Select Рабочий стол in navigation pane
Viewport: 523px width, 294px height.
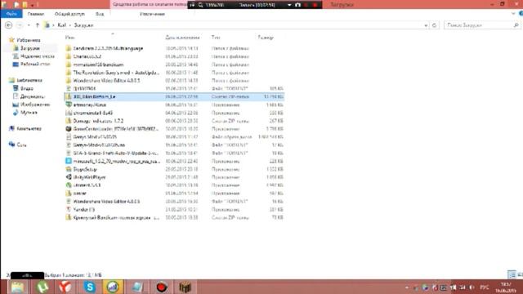point(35,64)
